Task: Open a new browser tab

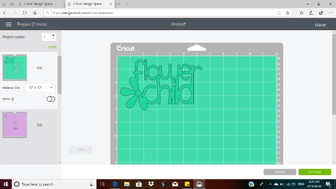Action: click(x=119, y=4)
